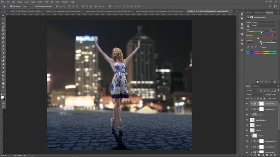Open the Master channel dropdown
280x157 pixels.
[264, 26]
